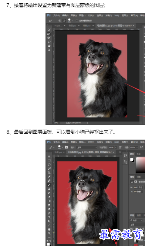Image resolution: width=145 pixels, height=246 pixels.
Task: Select the Eraser tool
Action: pos(49,197)
